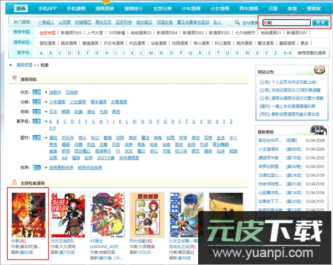Open the 炎拳 manga cover thumbnail
333x265 pixels.
tap(29, 215)
